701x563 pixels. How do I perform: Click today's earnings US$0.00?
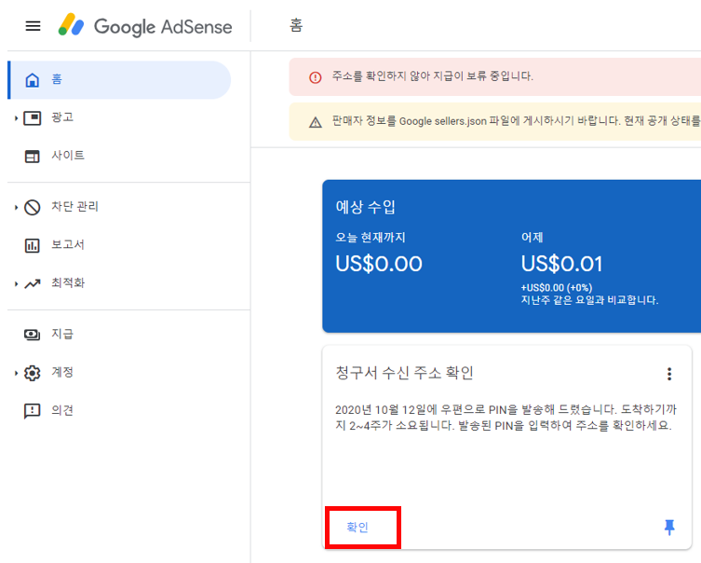tap(379, 264)
